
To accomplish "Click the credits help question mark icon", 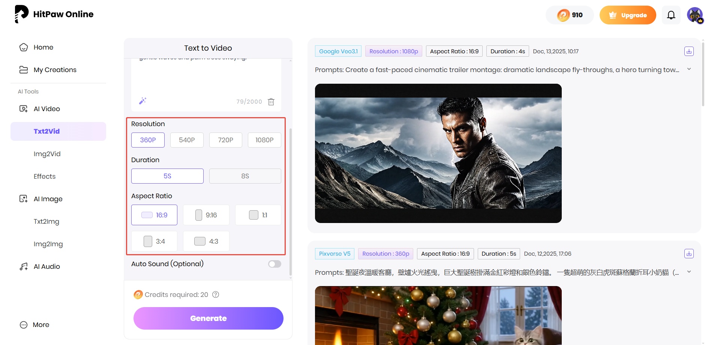I will click(216, 295).
